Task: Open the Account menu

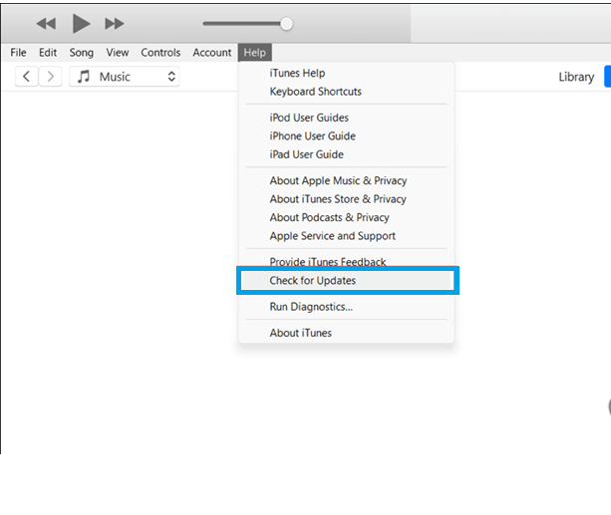Action: (211, 53)
